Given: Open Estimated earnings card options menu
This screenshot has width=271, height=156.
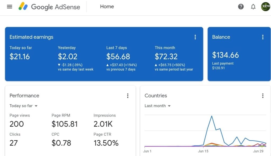Looking at the screenshot, I should (x=195, y=37).
